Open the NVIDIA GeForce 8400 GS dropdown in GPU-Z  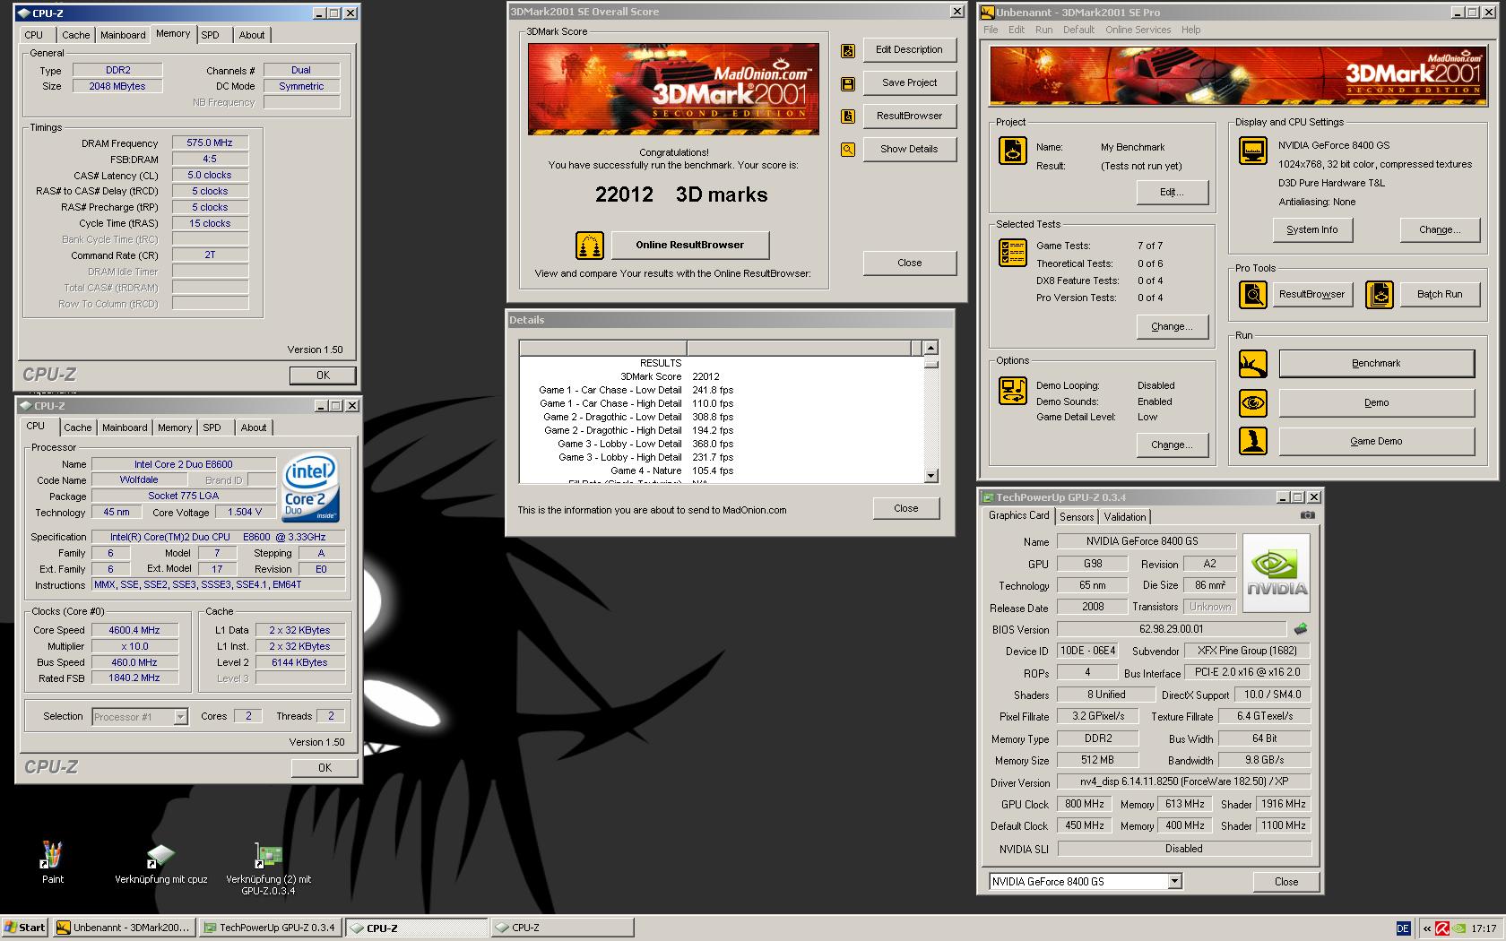click(x=1174, y=882)
